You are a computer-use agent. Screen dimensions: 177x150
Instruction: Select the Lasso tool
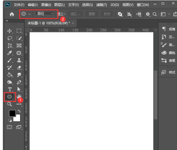[10, 38]
